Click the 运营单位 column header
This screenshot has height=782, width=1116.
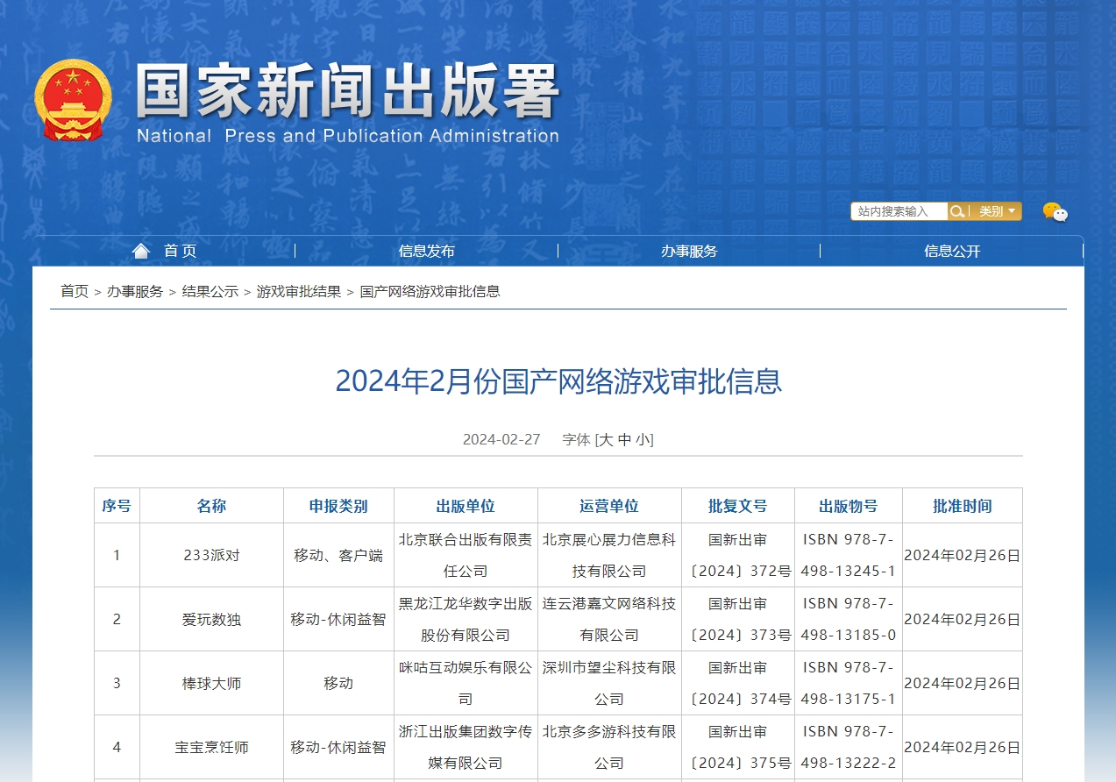pyautogui.click(x=609, y=506)
